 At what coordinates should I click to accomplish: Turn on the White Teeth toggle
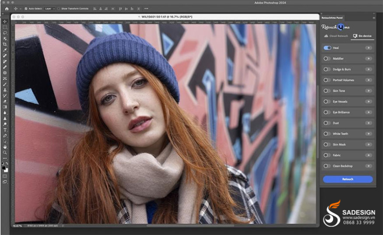pos(327,134)
